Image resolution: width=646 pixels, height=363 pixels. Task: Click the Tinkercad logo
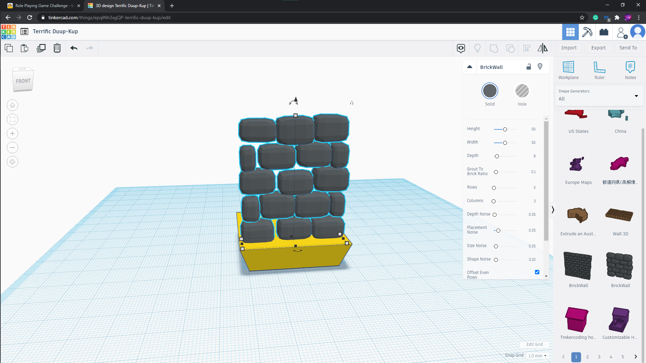tap(8, 32)
